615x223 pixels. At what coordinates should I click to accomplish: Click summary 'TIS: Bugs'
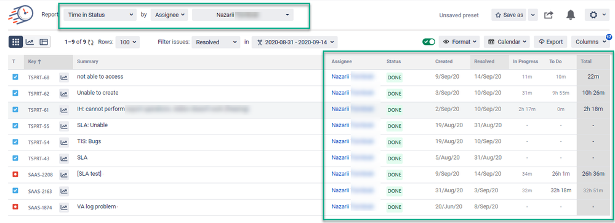(x=89, y=141)
